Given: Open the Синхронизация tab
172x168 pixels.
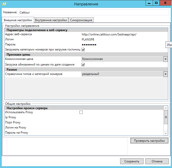Looking at the screenshot, I should click(x=81, y=20).
